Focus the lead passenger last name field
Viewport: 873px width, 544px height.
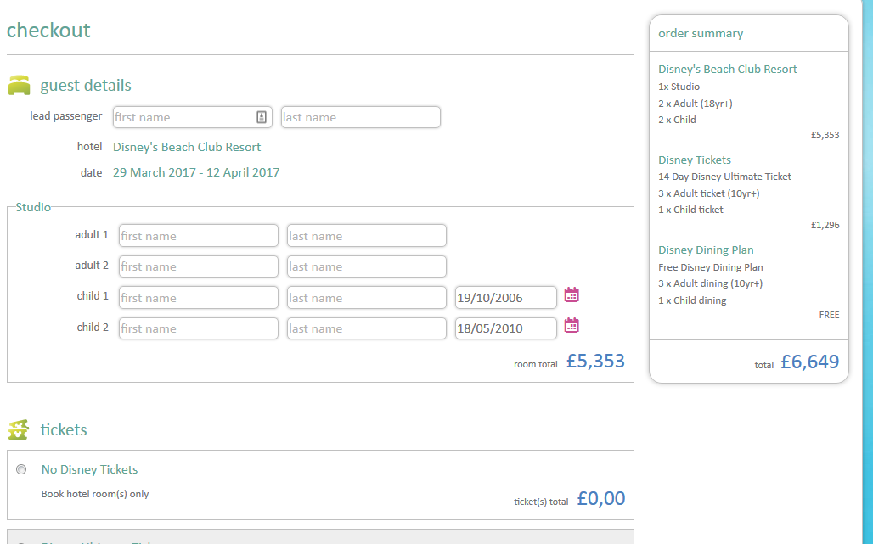tap(360, 117)
